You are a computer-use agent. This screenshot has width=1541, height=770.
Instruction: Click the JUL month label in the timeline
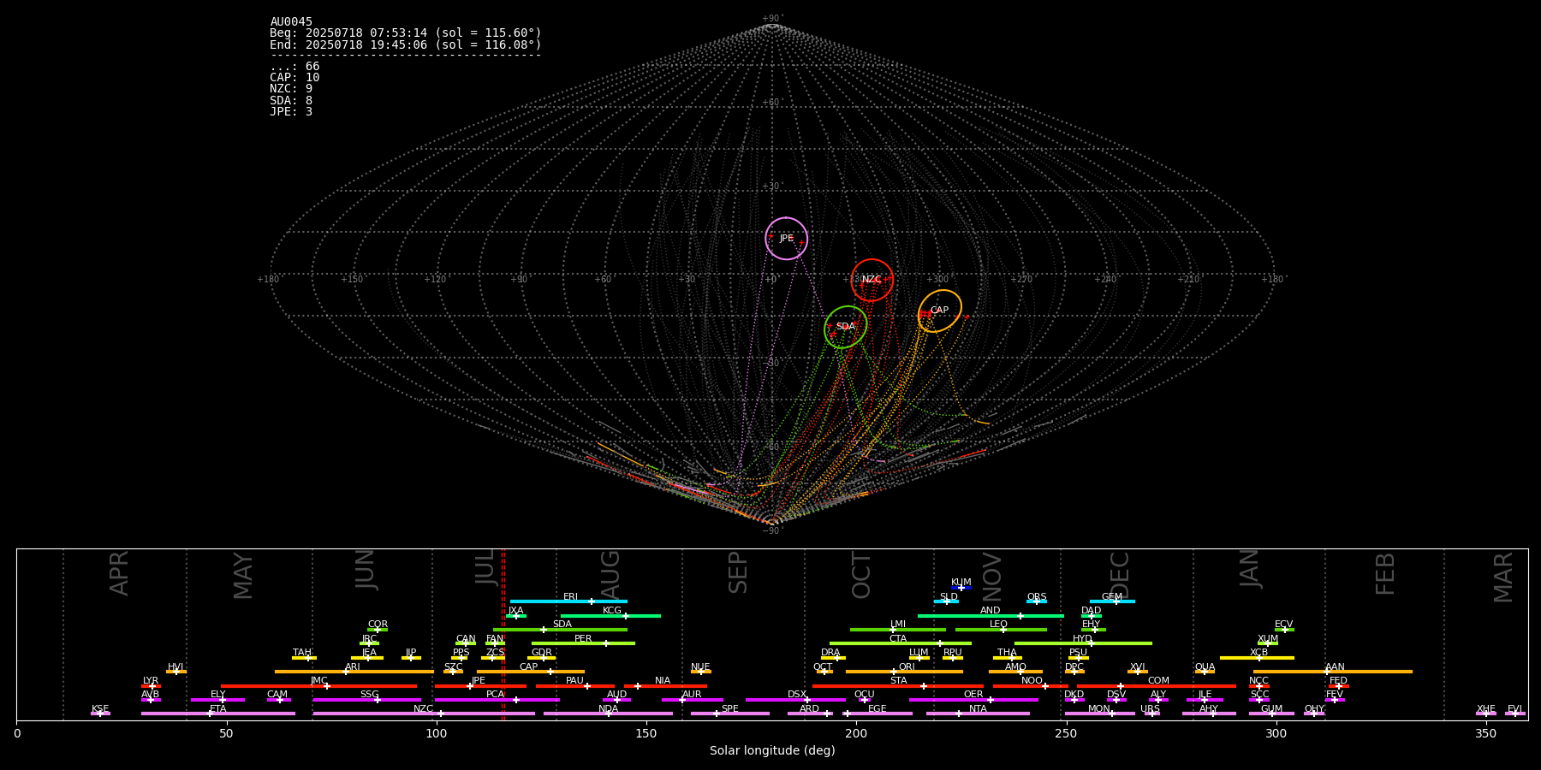(x=485, y=566)
